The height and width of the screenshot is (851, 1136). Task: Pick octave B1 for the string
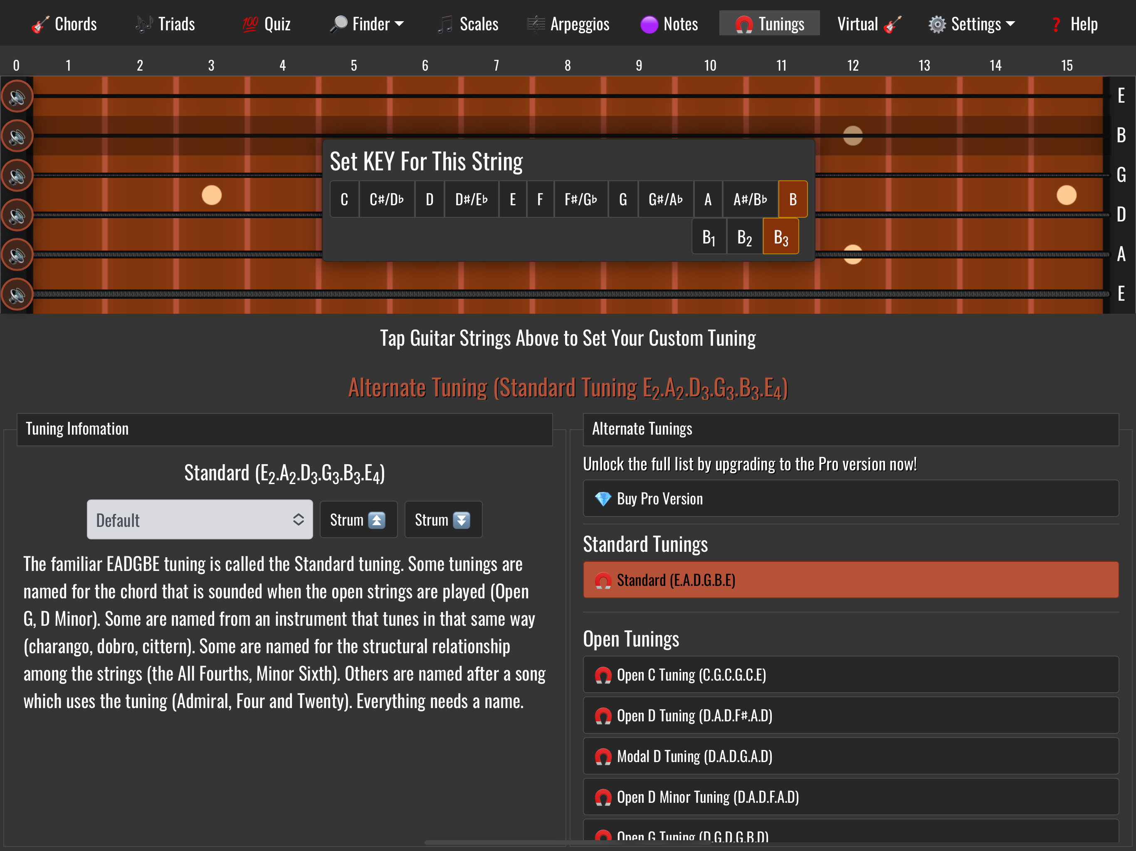709,236
